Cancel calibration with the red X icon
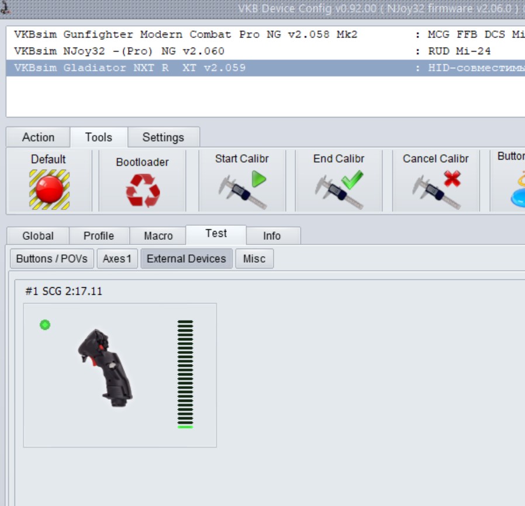This screenshot has height=506, width=525. [x=437, y=190]
